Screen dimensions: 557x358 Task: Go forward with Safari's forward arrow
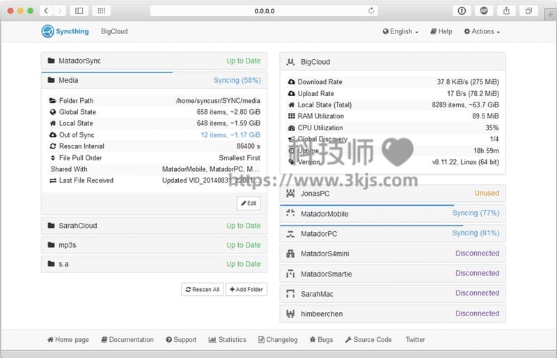[59, 10]
